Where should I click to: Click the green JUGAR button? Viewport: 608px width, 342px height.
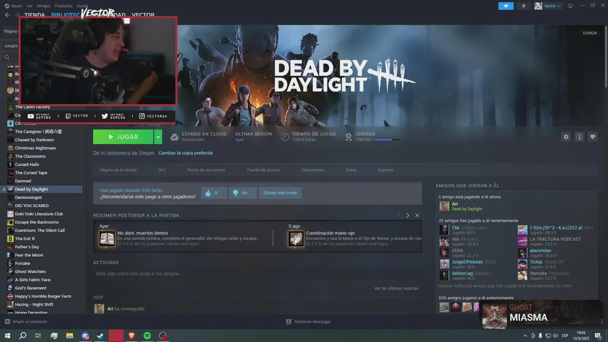click(123, 137)
